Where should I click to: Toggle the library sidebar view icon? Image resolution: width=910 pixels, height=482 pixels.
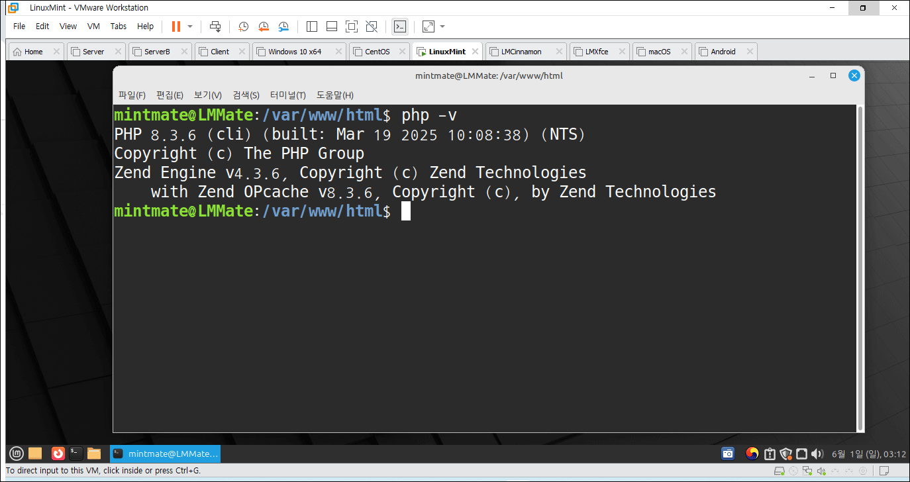pyautogui.click(x=312, y=26)
